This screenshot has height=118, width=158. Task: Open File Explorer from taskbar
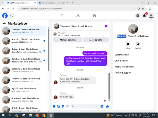pos(30,115)
